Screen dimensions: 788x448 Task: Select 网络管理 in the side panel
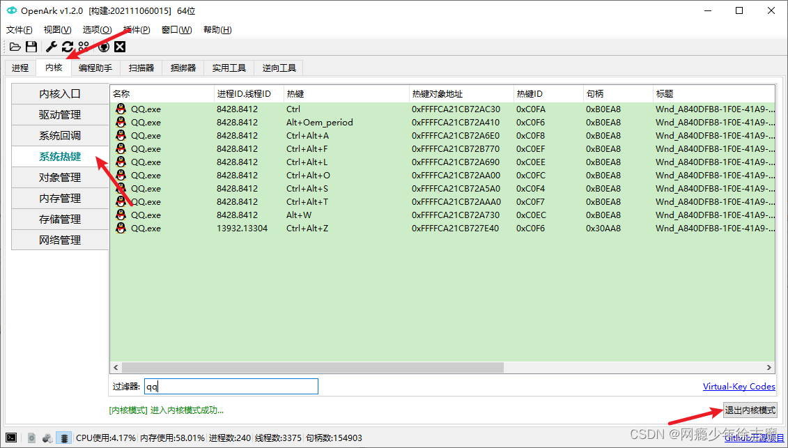[x=60, y=240]
